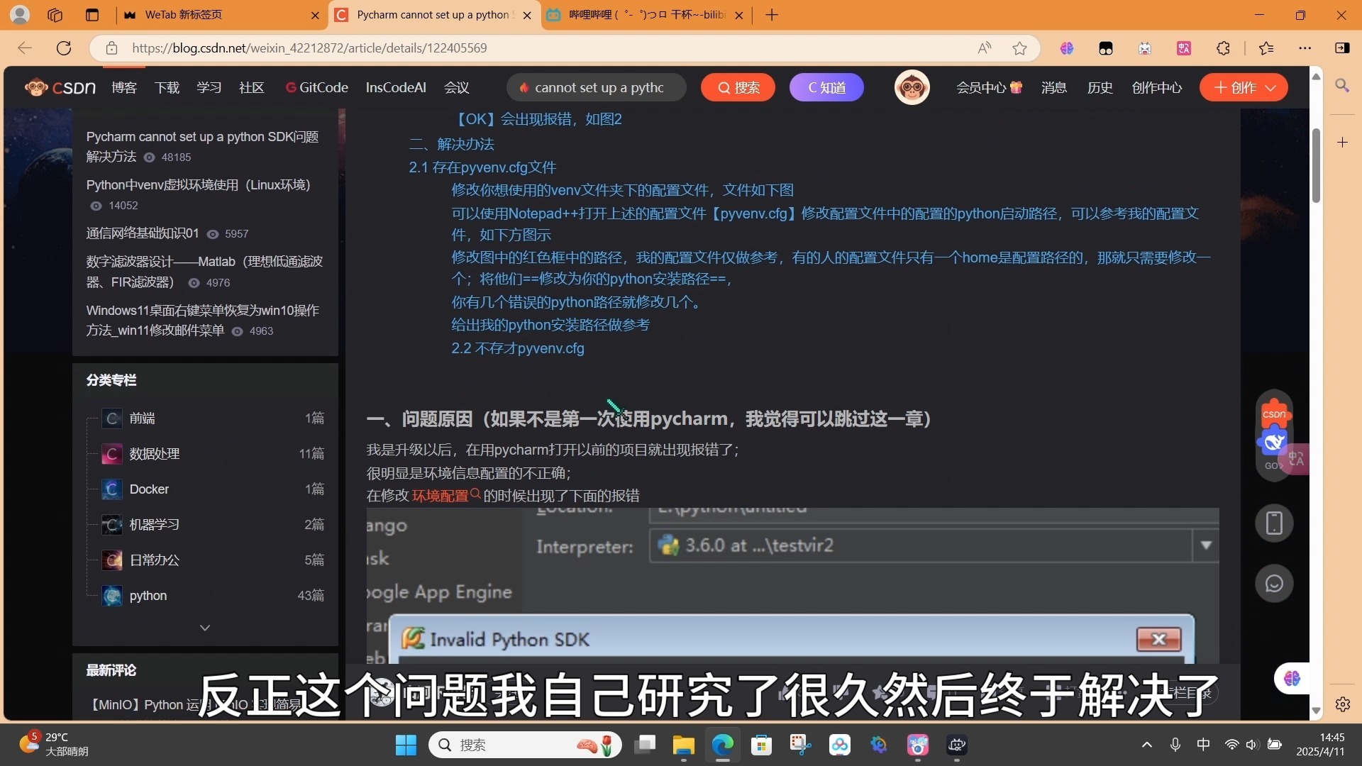Toggle the browser split-screen sidebar icon
Viewport: 1362px width, 766px height.
click(x=1342, y=48)
